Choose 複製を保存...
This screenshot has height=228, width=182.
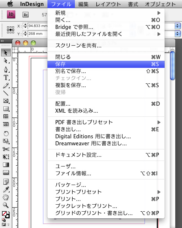click(106, 85)
